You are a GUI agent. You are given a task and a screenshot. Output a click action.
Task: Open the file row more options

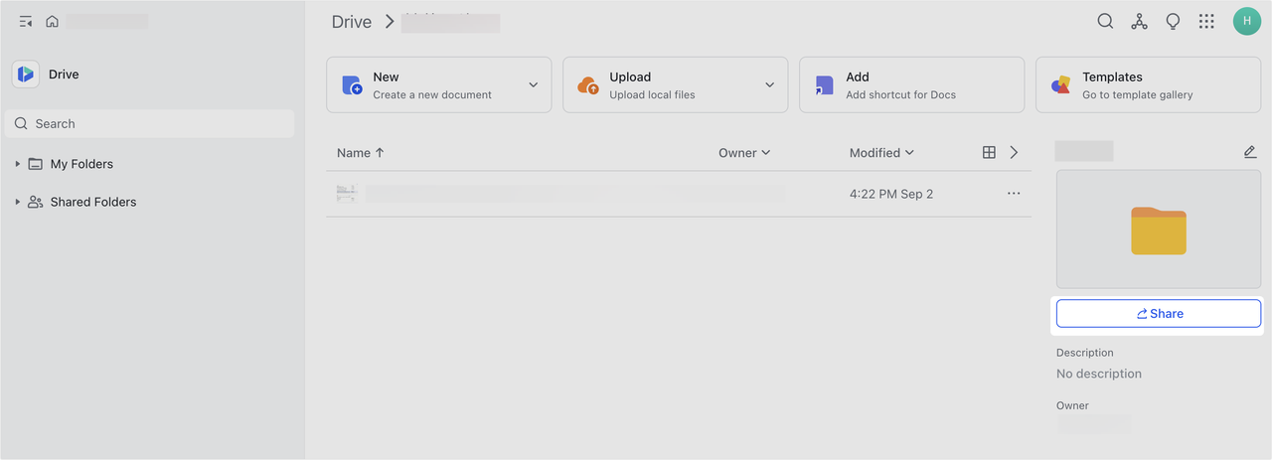coord(1014,194)
